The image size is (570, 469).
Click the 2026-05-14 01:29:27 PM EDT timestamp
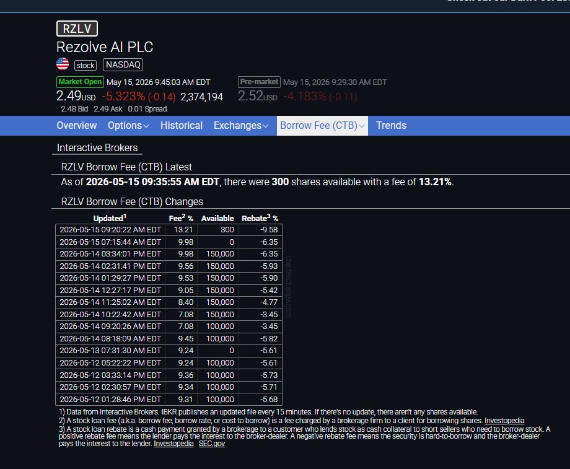click(110, 278)
